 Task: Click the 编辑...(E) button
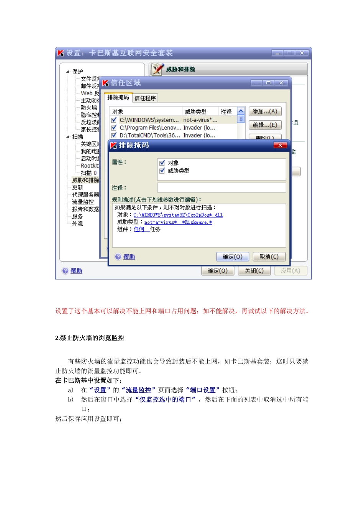265,125
